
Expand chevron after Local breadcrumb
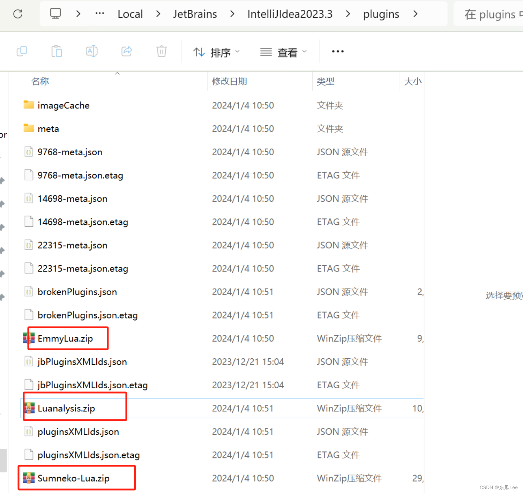click(x=158, y=14)
